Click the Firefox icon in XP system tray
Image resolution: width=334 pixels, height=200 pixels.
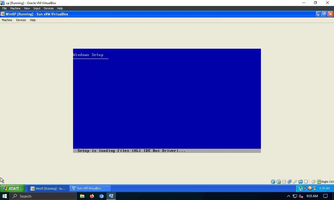(x=305, y=188)
